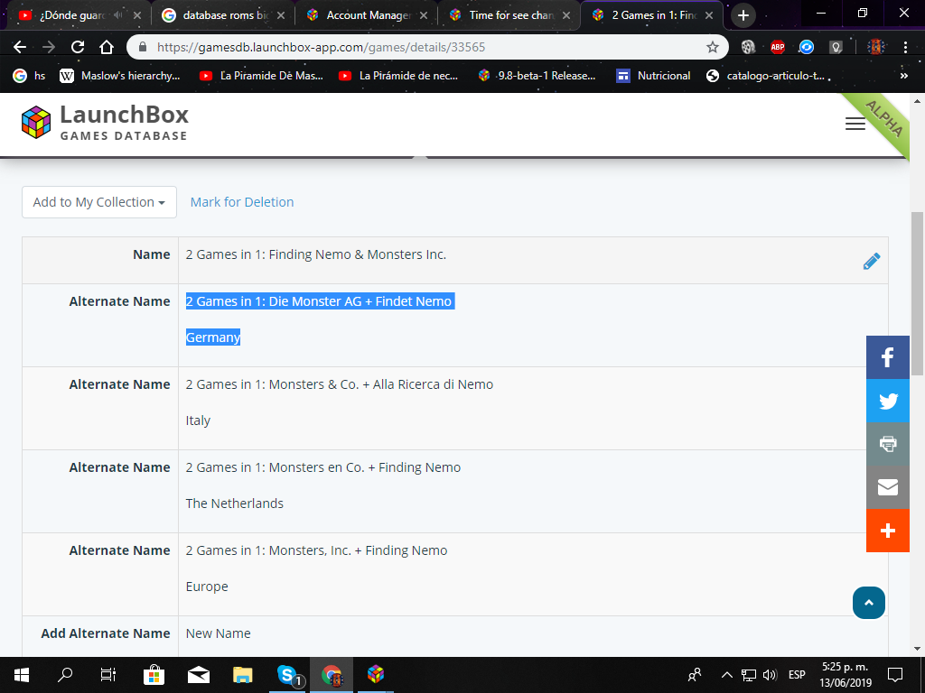This screenshot has height=693, width=925.
Task: Click the LaunchBox cube logo
Action: pos(36,123)
